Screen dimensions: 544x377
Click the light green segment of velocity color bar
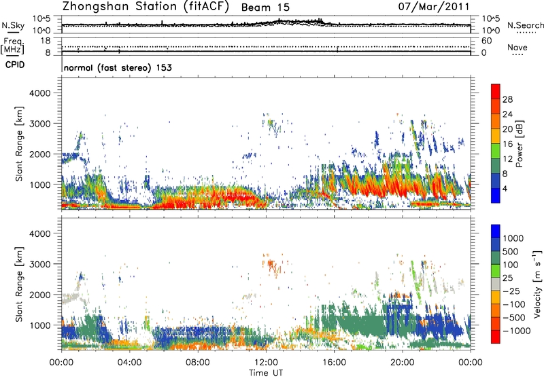496,271
